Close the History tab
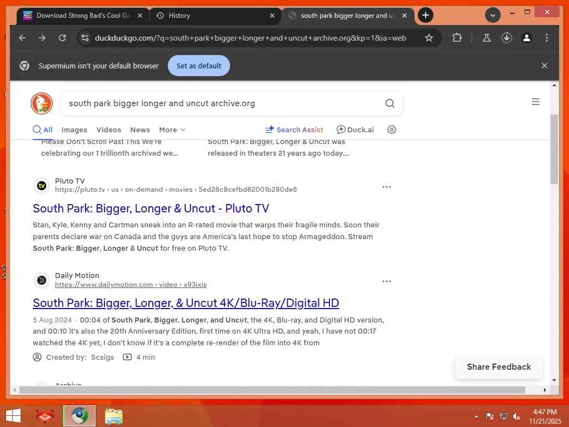The height and width of the screenshot is (427, 569). point(272,16)
